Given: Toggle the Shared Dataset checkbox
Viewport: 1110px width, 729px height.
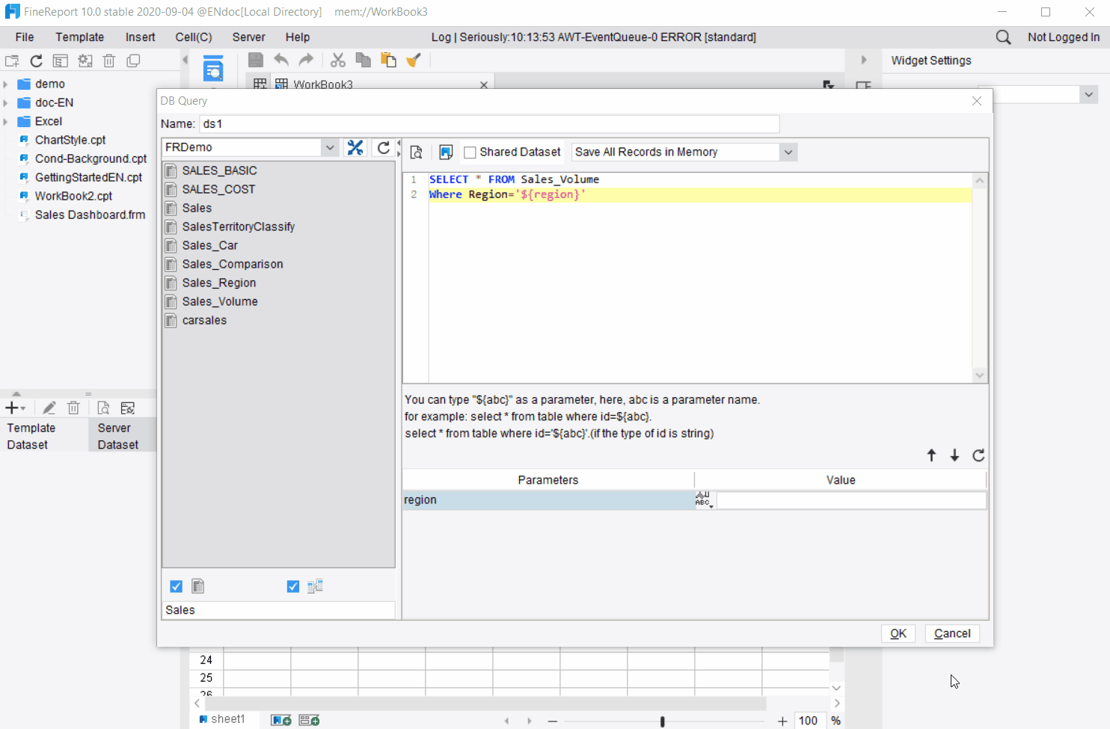Looking at the screenshot, I should [x=470, y=153].
